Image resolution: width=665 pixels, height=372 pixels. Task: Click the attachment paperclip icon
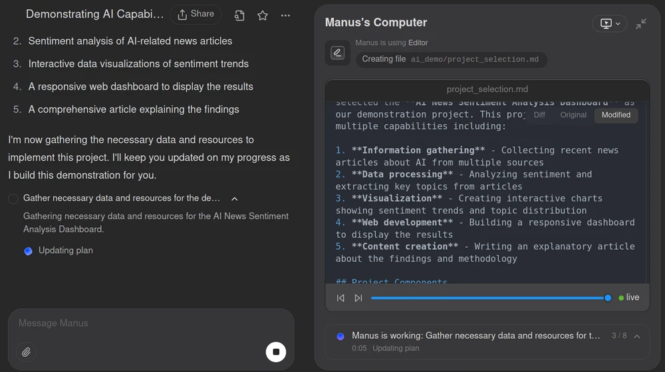(x=26, y=352)
